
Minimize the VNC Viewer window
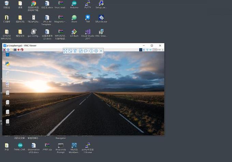(x=144, y=46)
